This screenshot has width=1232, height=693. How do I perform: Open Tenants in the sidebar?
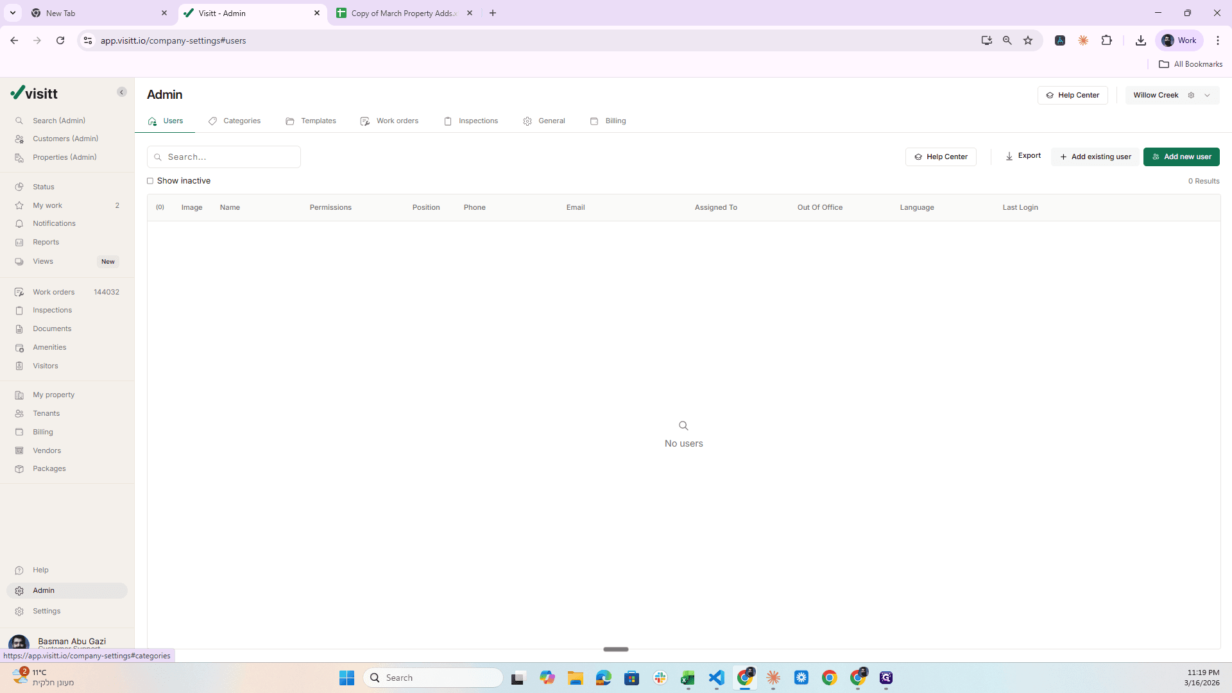tap(46, 413)
